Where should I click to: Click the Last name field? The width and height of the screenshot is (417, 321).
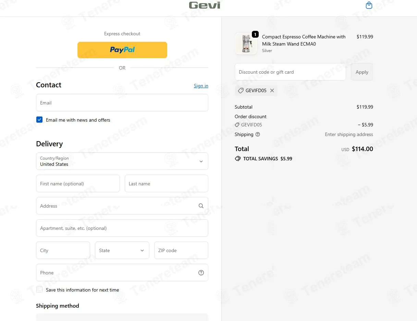point(167,184)
